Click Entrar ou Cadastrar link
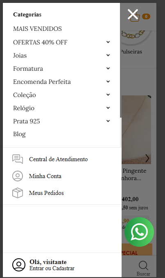 (x=52, y=269)
